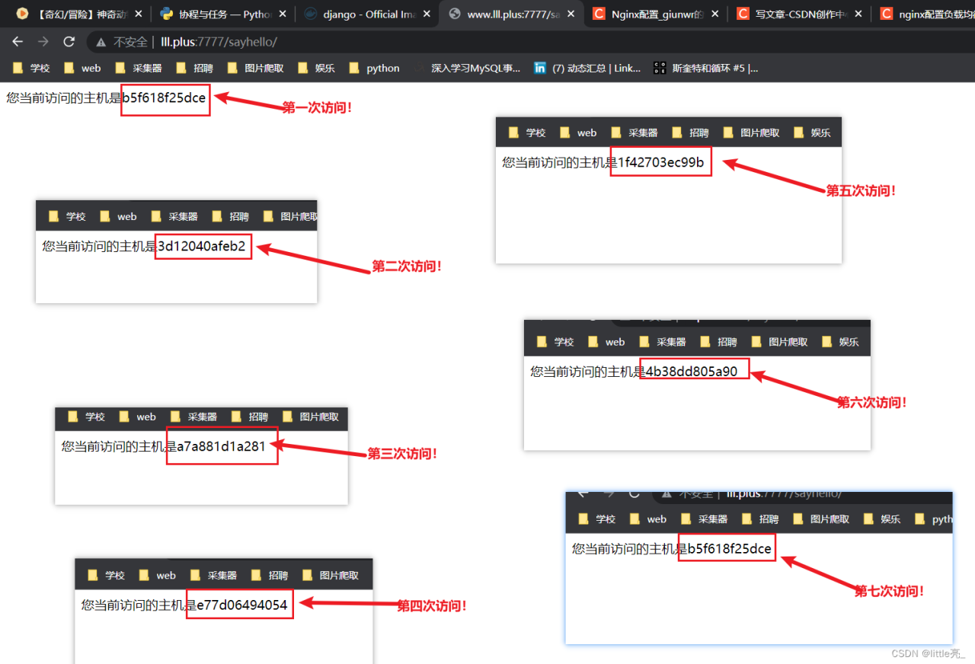Viewport: 975px width, 664px height.
Task: Switch to the nginx配置负载均衡 tab
Action: coord(923,14)
